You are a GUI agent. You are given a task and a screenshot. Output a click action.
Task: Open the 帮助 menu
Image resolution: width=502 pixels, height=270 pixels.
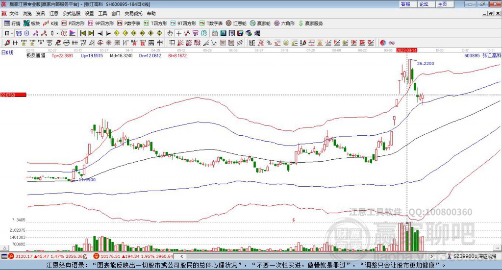(151, 13)
